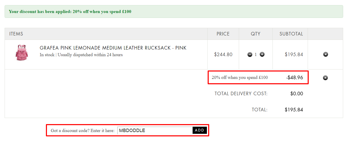
Task: Click the 20% off discount description text
Action: pyautogui.click(x=240, y=78)
